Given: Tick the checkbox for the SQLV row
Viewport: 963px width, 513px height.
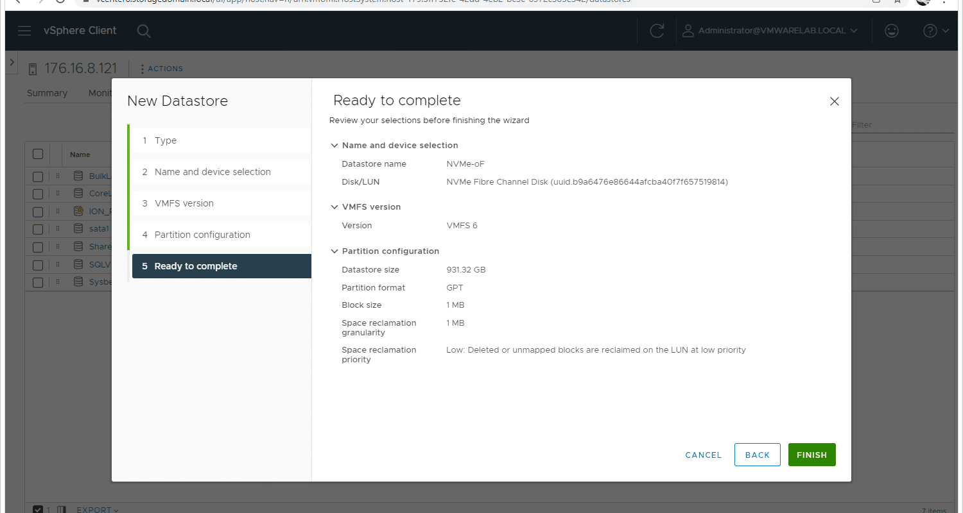Looking at the screenshot, I should (38, 264).
